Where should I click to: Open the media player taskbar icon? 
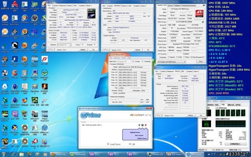[x=45, y=154]
